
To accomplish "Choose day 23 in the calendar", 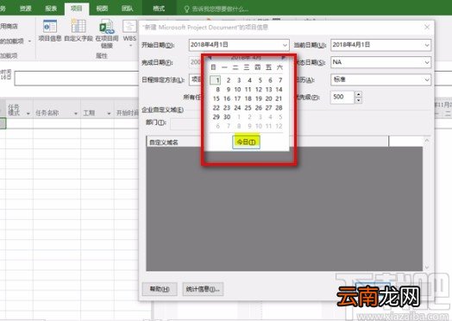I will (227, 108).
